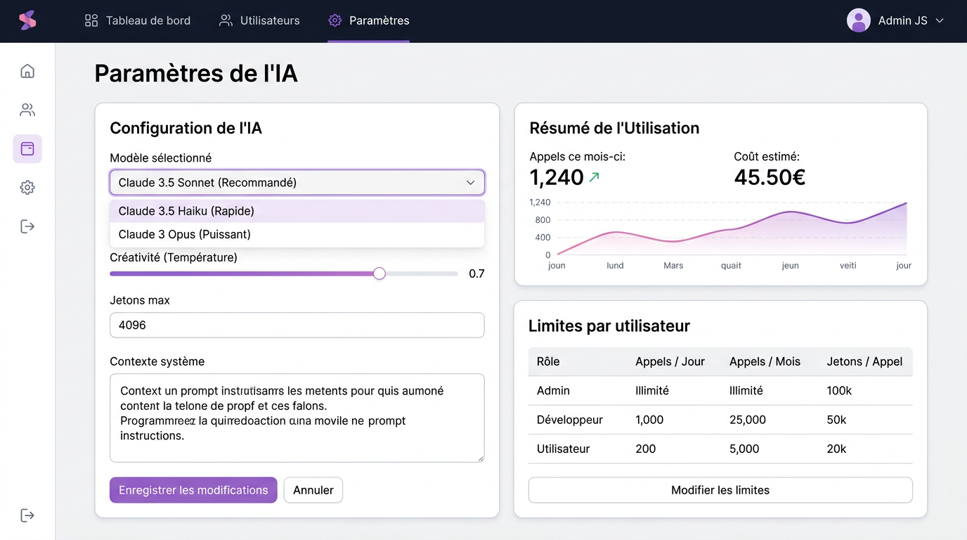The height and width of the screenshot is (540, 967).
Task: Open the Tableau de bord tab
Action: [x=137, y=20]
